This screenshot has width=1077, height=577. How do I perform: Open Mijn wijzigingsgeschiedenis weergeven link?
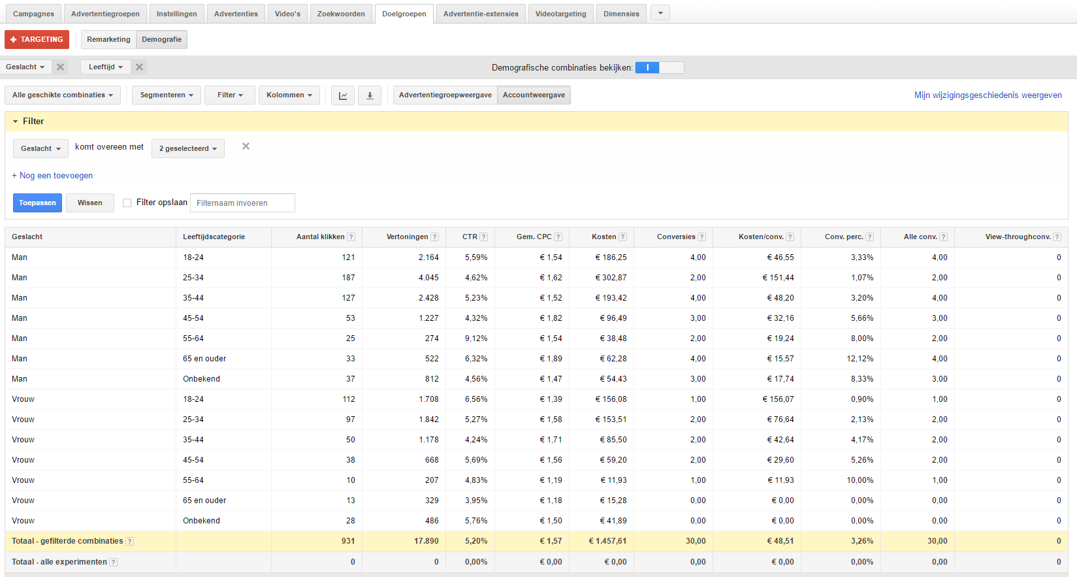tap(988, 95)
